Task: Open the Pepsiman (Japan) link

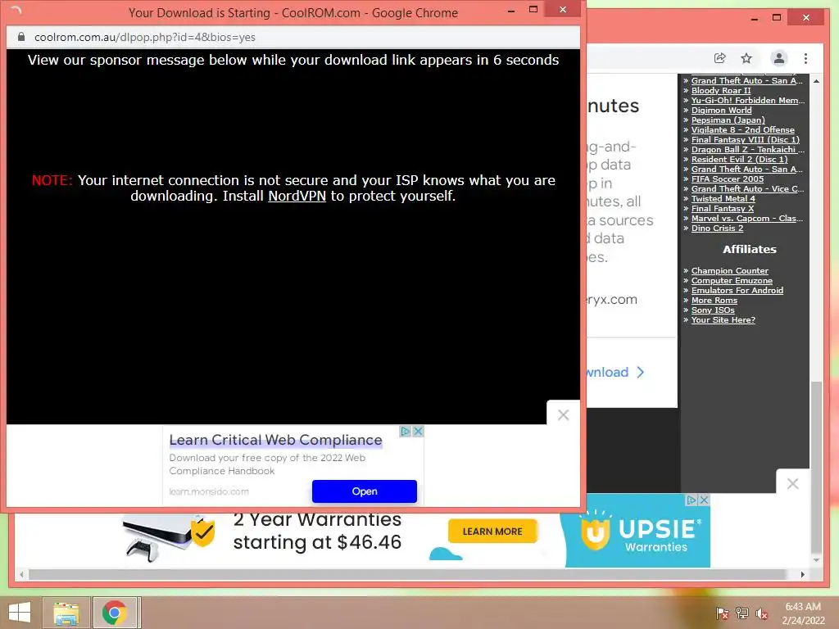Action: 728,120
